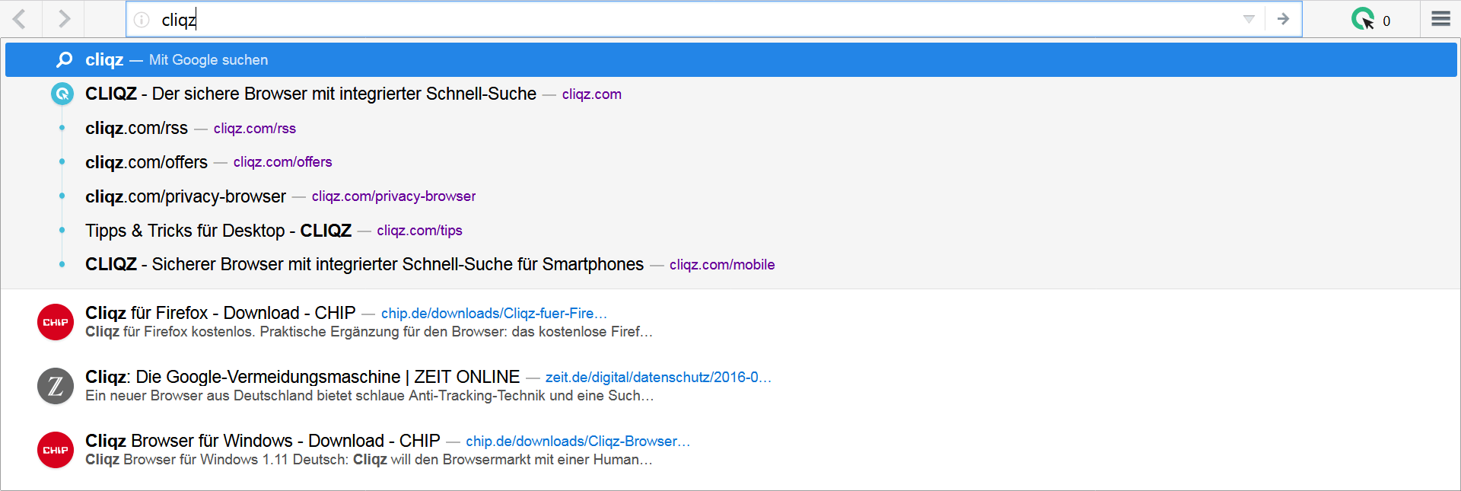Open 'CLIQZ - Sicherer Browser' Smartphones result
Viewport: 1461px width, 491px height.
364,264
